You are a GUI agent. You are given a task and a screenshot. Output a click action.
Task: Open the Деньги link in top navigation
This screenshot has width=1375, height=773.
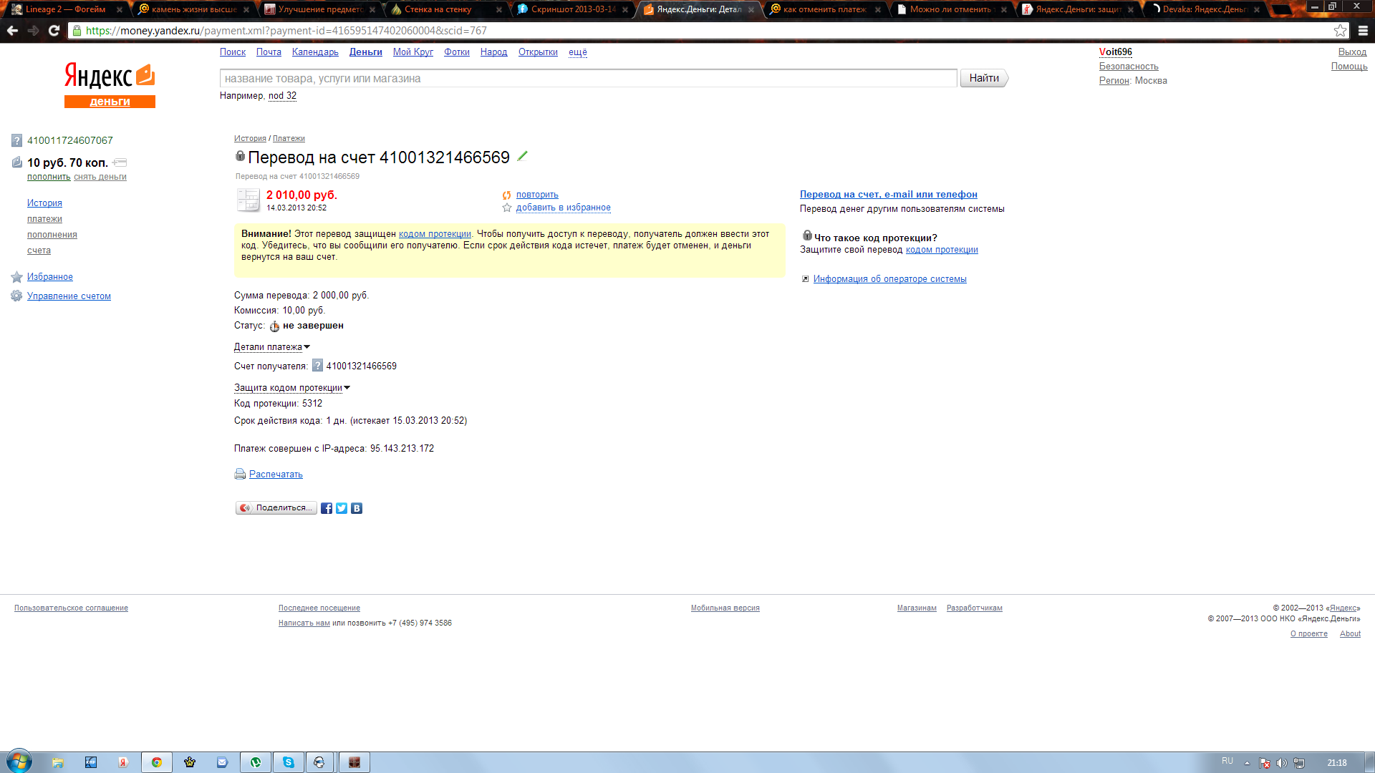point(365,52)
